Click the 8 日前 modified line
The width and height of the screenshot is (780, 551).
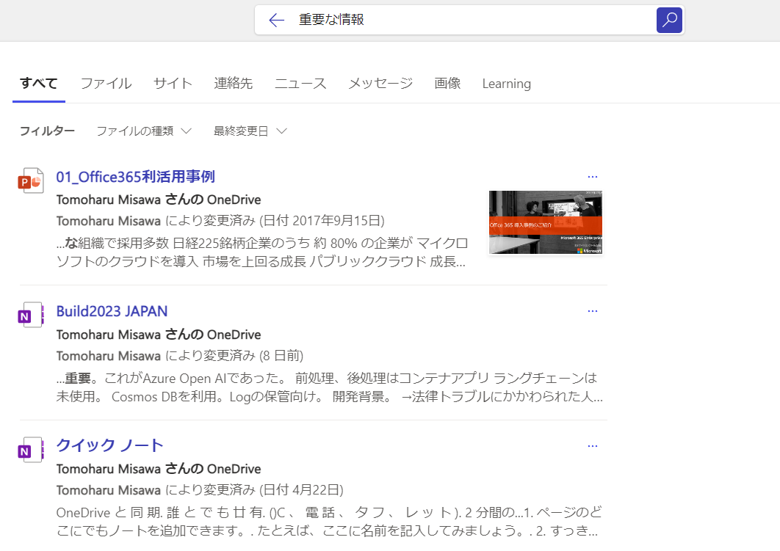tap(180, 356)
